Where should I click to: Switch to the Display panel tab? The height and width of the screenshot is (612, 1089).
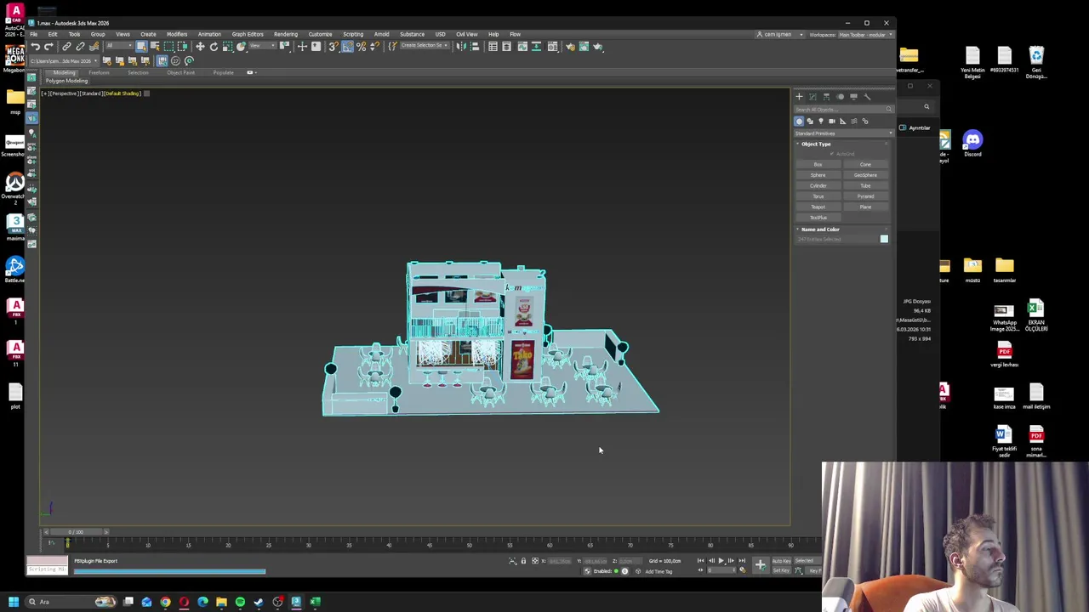point(853,96)
